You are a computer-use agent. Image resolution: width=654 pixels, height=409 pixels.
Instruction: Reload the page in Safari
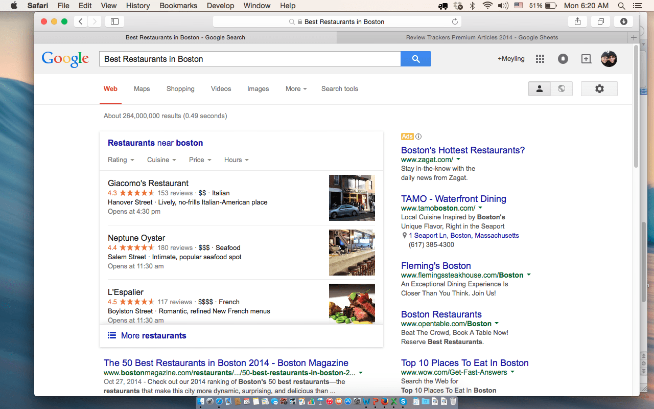coord(455,21)
